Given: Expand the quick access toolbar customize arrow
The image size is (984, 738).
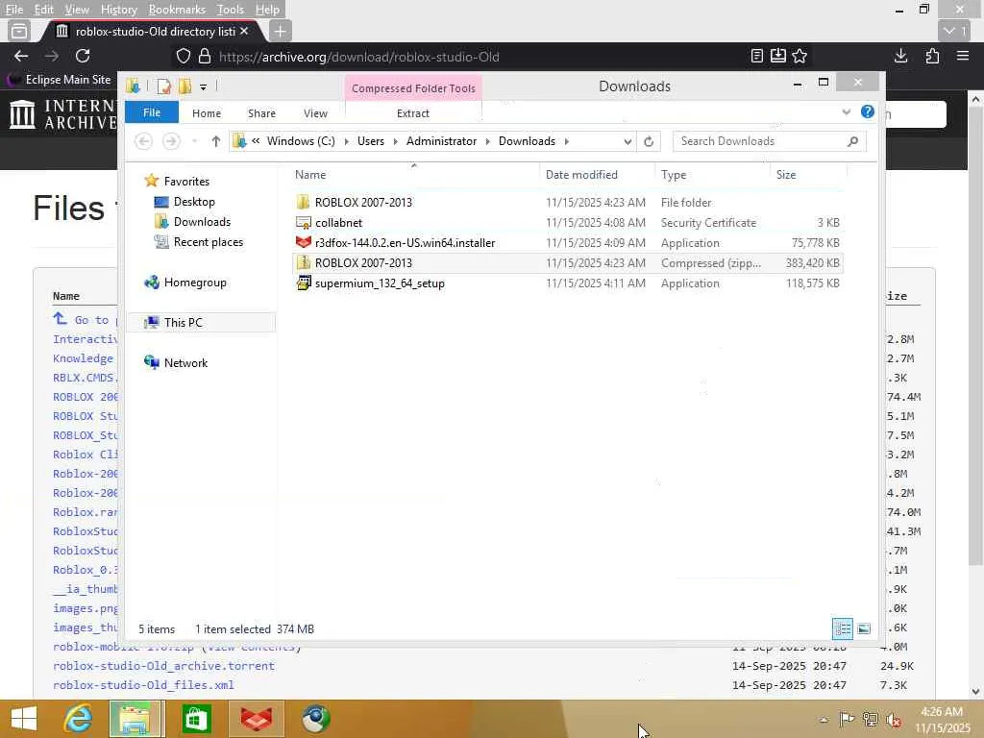Looking at the screenshot, I should [204, 86].
